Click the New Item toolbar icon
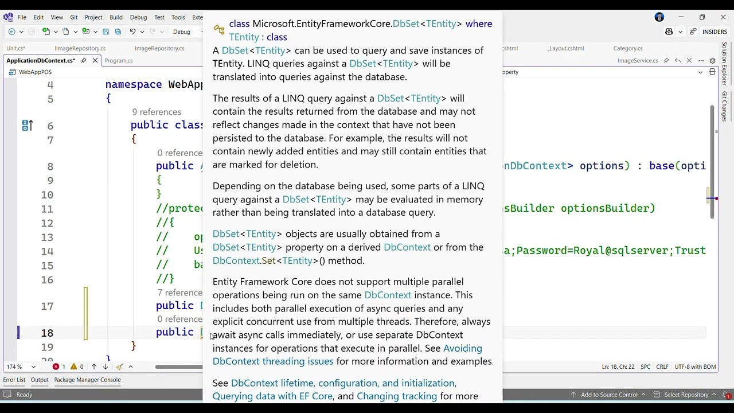This screenshot has width=734, height=413. (46, 32)
